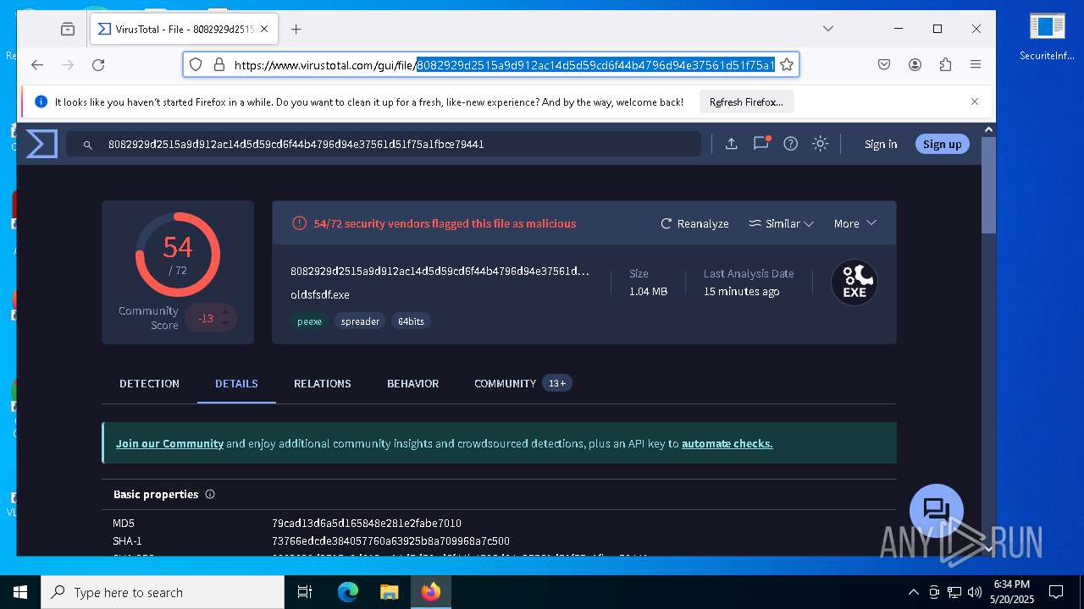The width and height of the screenshot is (1084, 609).
Task: Bookmark this page with the star icon
Action: point(786,65)
